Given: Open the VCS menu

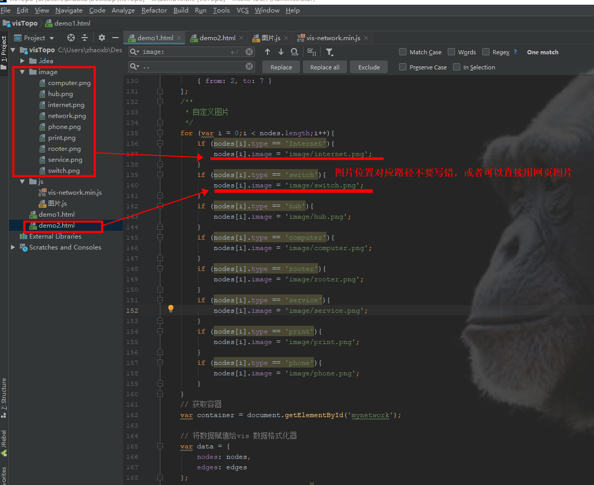Looking at the screenshot, I should click(242, 10).
